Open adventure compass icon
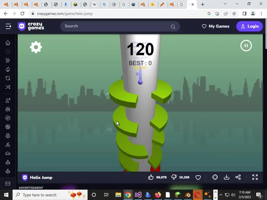The image size is (267, 200). [8, 118]
